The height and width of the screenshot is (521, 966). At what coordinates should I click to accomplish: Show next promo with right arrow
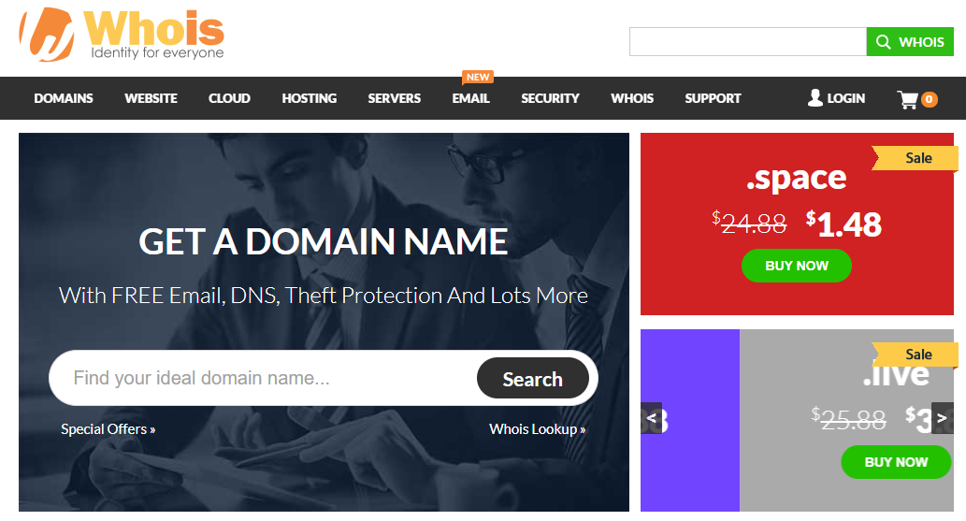942,418
